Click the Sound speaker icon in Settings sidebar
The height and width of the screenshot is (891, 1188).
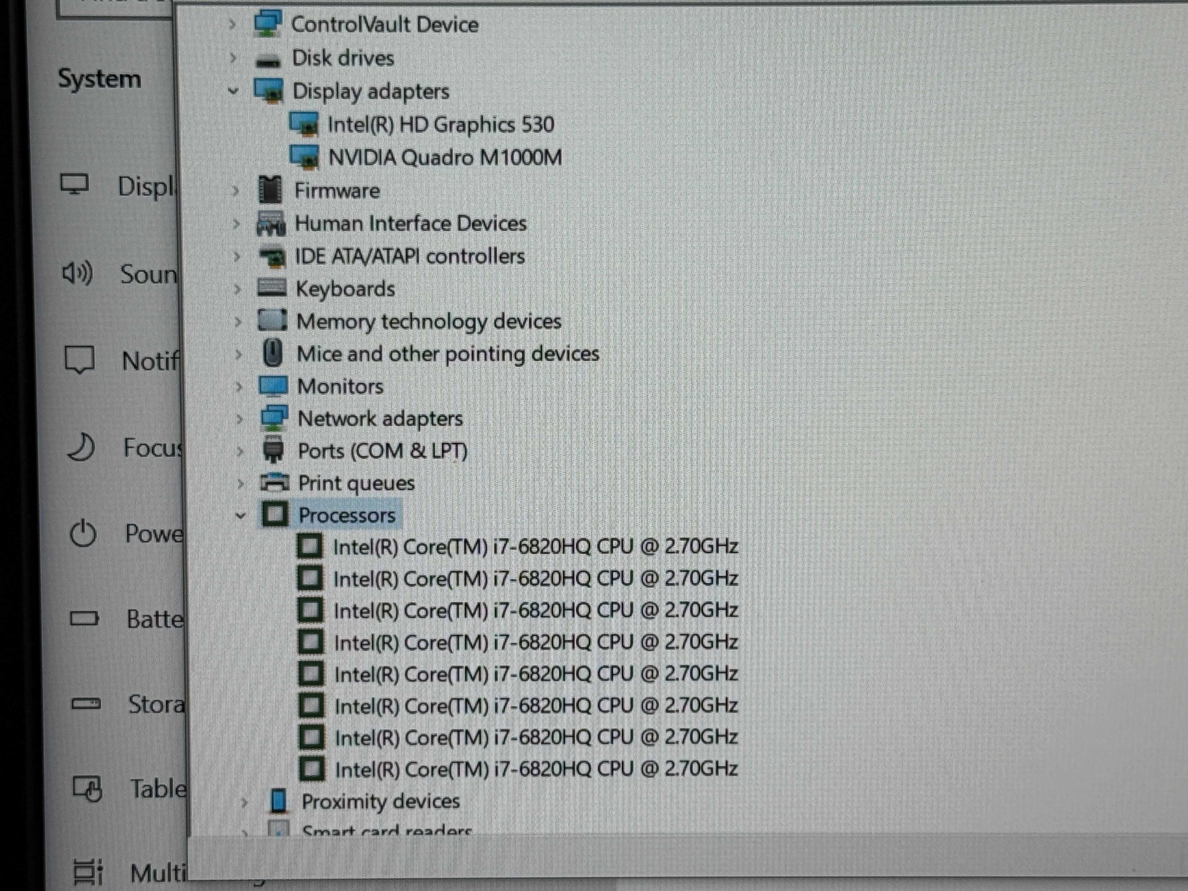pos(77,273)
